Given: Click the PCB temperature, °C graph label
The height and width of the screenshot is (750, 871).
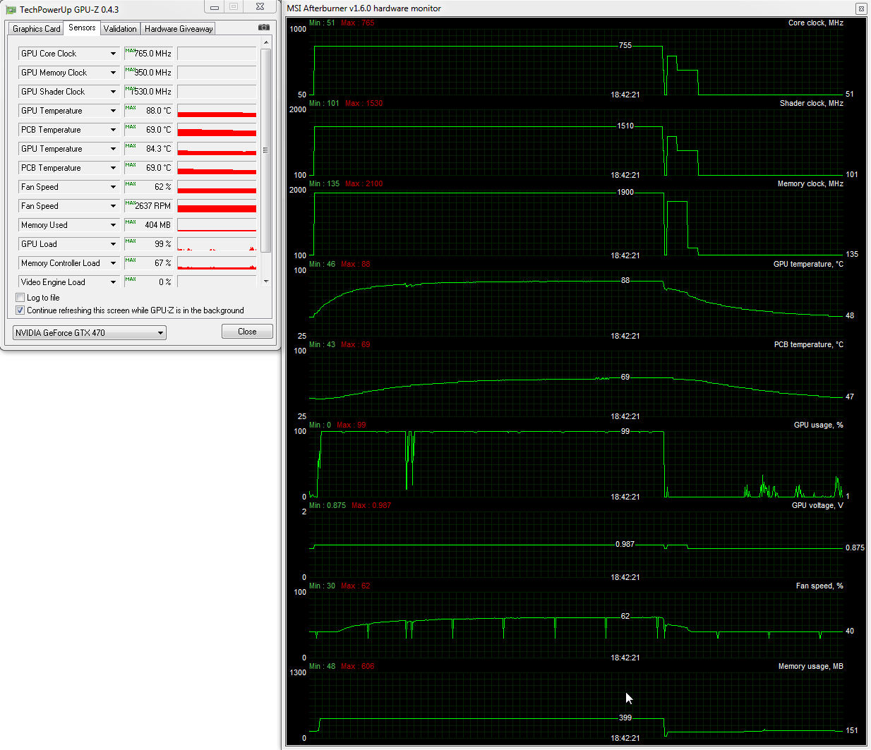Looking at the screenshot, I should (x=809, y=344).
